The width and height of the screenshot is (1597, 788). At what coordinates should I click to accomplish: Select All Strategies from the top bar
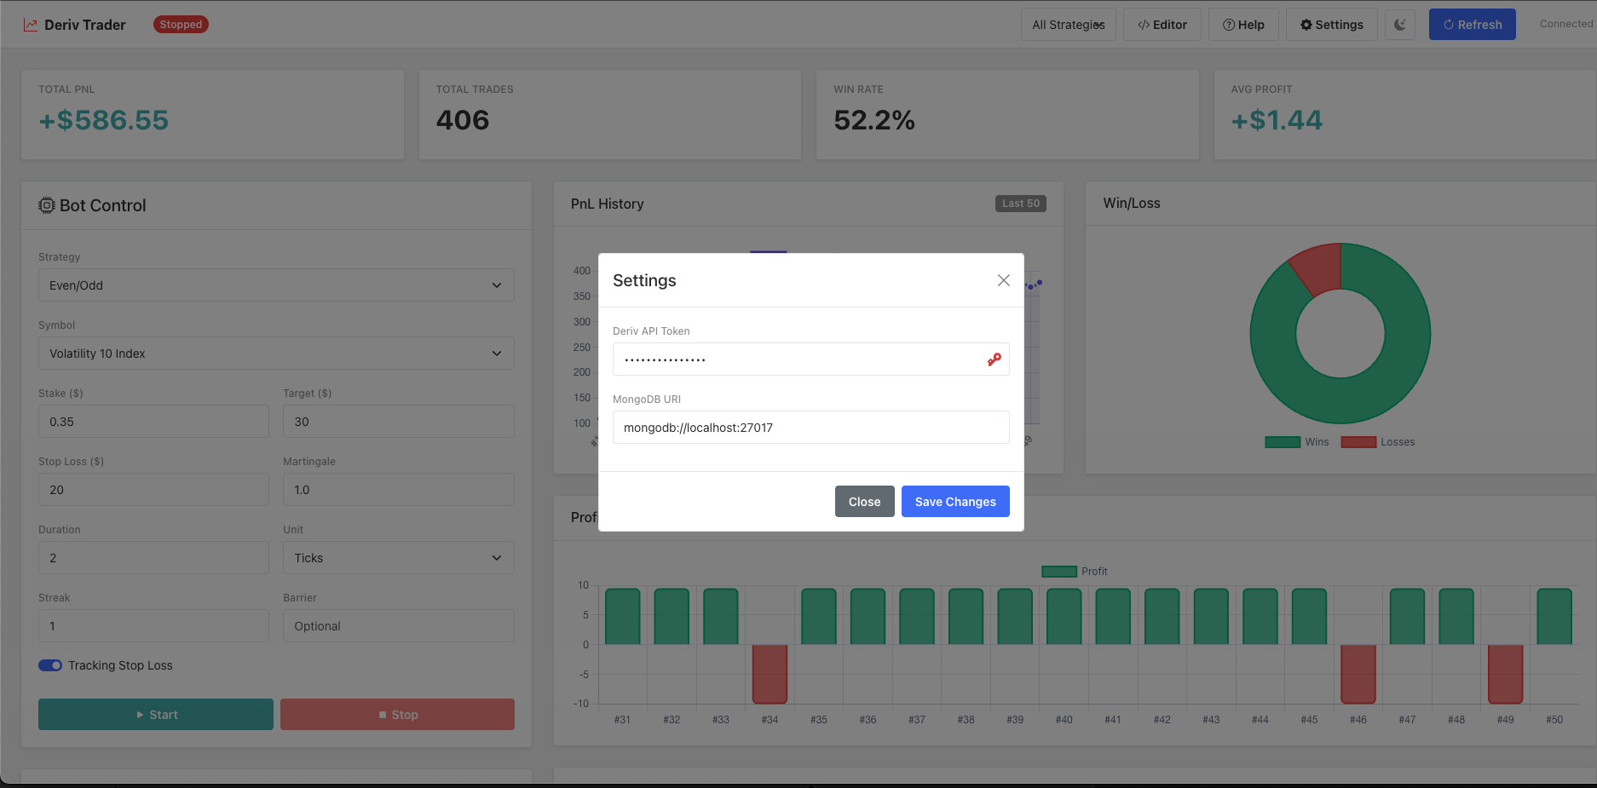click(x=1068, y=24)
